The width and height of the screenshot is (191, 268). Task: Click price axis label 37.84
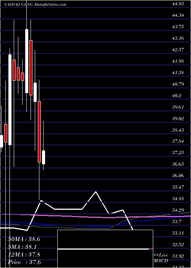click(x=178, y=141)
